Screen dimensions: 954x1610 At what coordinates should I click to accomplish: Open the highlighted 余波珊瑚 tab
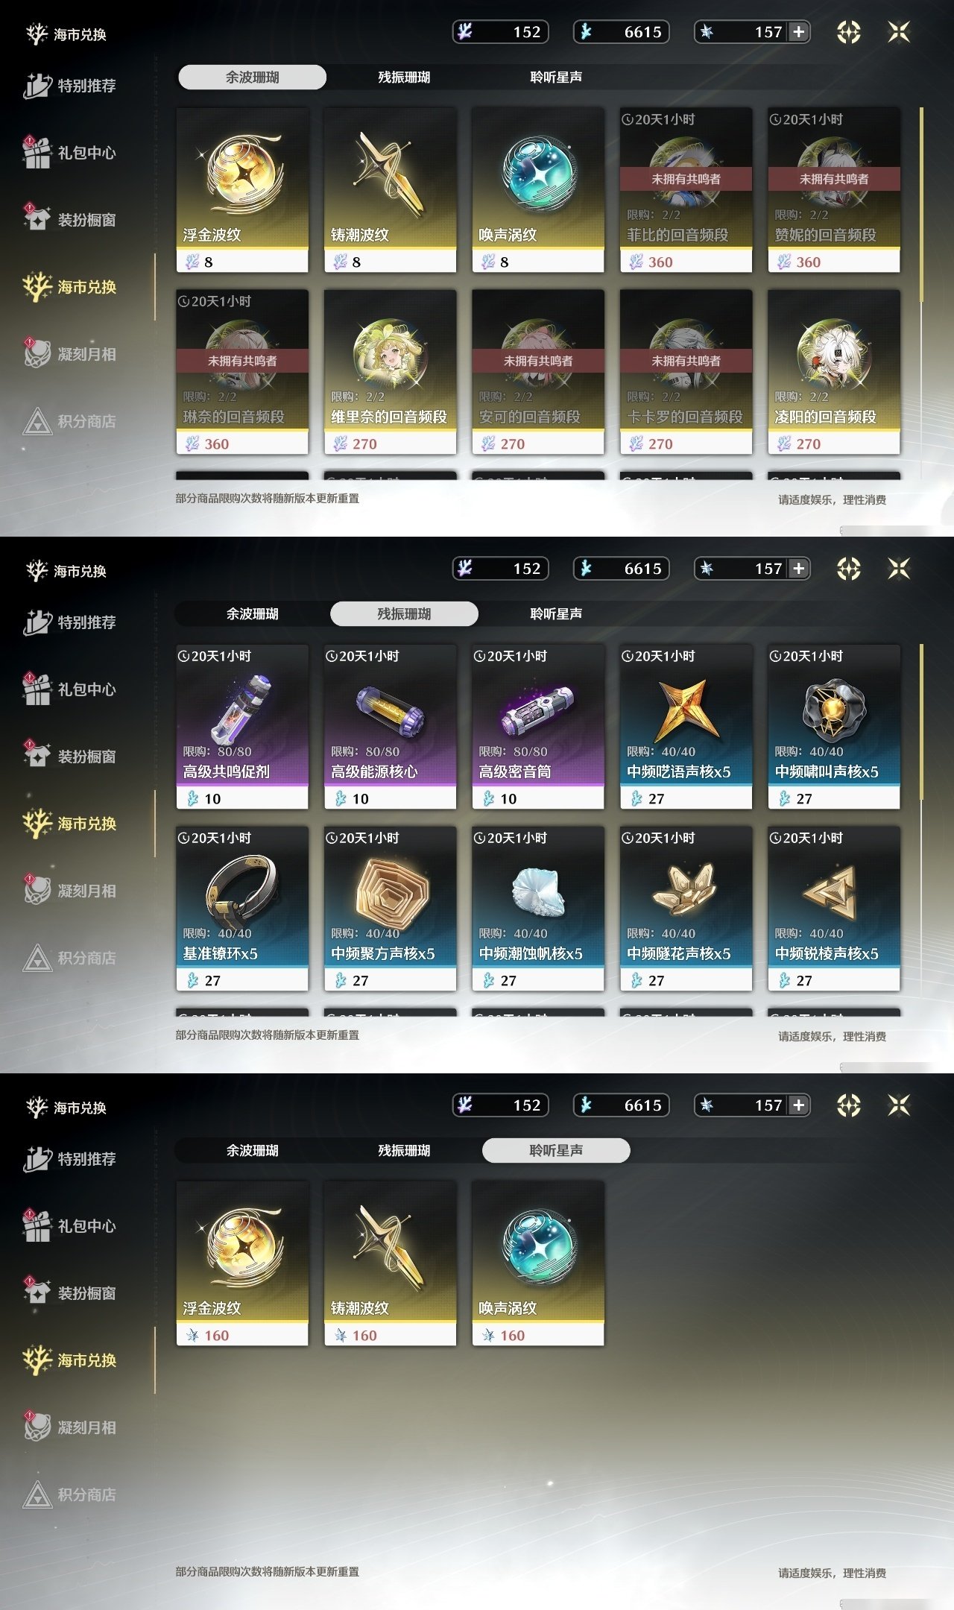point(252,77)
